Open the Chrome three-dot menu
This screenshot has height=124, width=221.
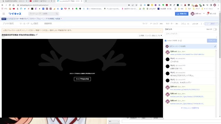click(x=219, y=5)
